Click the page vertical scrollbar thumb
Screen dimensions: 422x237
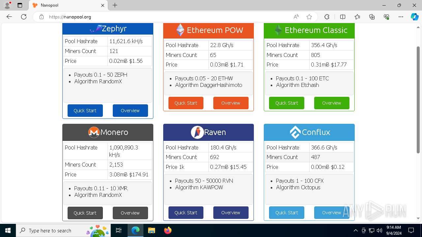click(418, 99)
